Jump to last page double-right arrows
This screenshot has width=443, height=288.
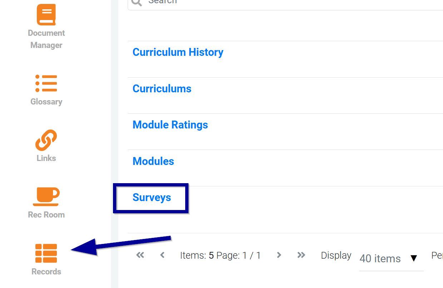click(301, 255)
